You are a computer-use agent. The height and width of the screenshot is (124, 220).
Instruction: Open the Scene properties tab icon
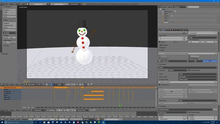tap(168, 30)
